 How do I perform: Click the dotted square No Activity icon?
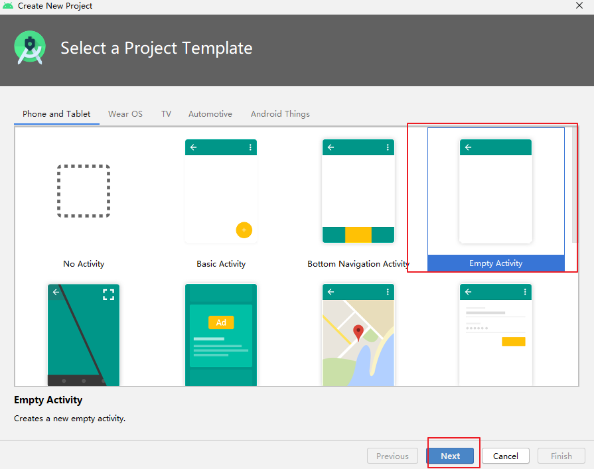point(84,191)
